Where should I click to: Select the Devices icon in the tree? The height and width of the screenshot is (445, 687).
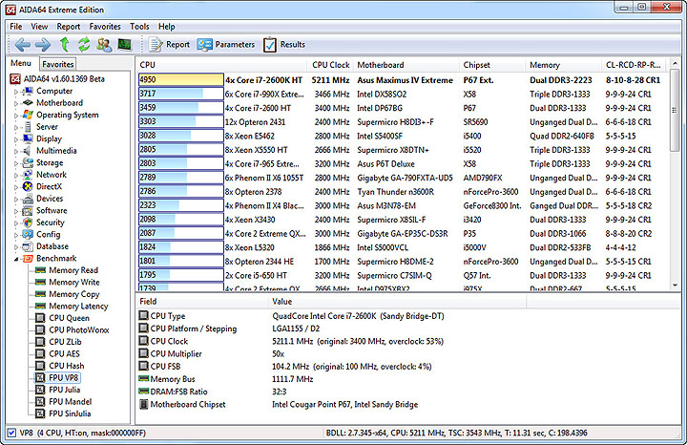[x=28, y=199]
